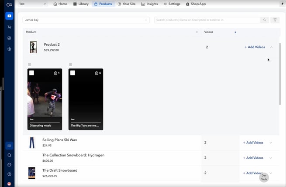The width and height of the screenshot is (286, 187).
Task: Click the filter funnel icon
Action: point(275,20)
